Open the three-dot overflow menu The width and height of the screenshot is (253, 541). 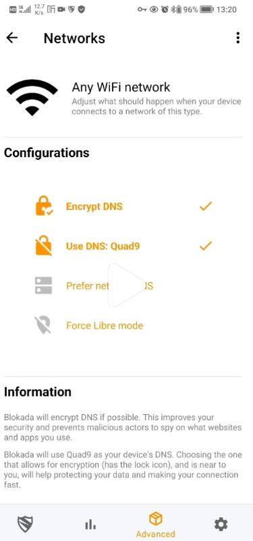pyautogui.click(x=237, y=38)
